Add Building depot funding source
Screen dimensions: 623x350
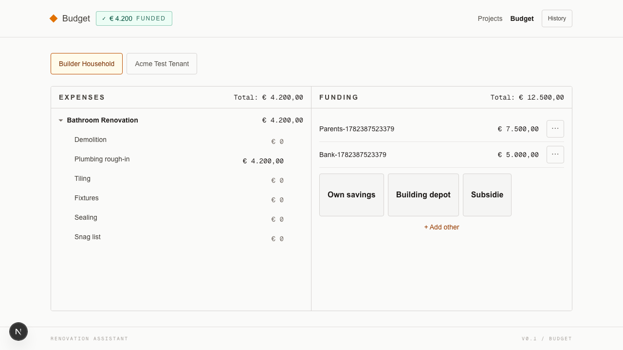(423, 195)
